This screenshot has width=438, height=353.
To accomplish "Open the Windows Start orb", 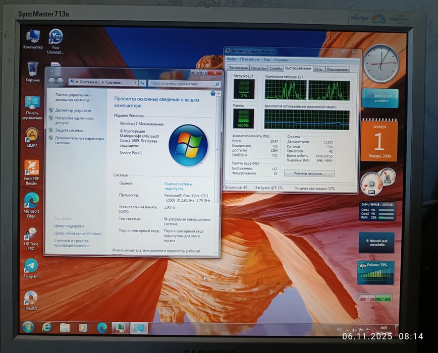I will 28,327.
